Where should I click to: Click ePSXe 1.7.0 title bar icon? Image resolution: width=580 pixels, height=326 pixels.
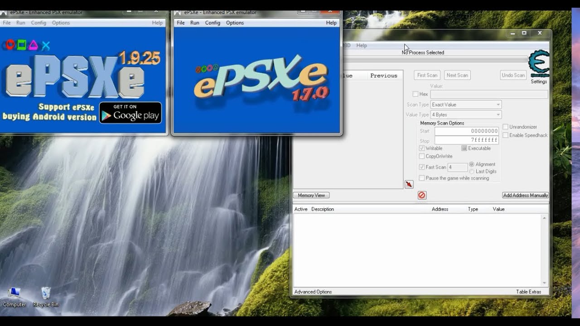[178, 12]
